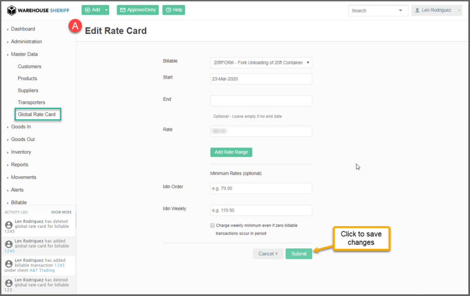Viewport: 470px width, 296px height.
Task: Click the first activity log avatar icon
Action: (x=9, y=224)
